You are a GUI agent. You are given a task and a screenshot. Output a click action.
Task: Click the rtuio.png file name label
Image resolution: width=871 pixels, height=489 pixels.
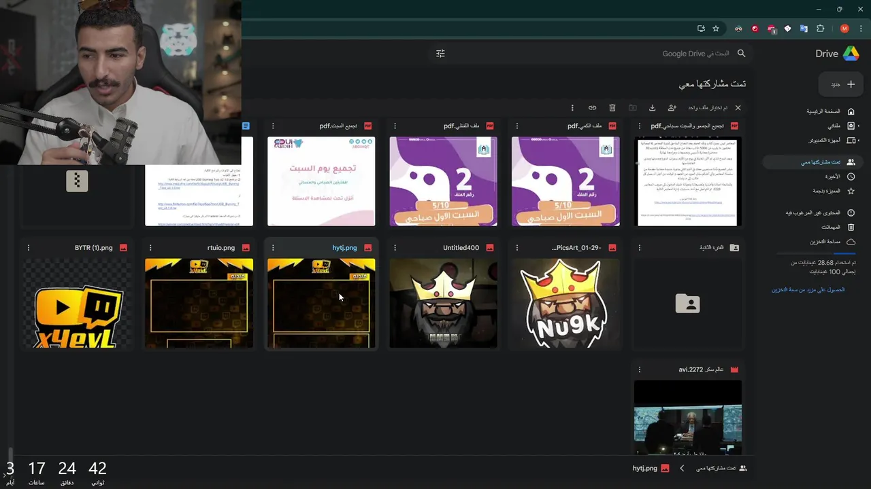(221, 248)
